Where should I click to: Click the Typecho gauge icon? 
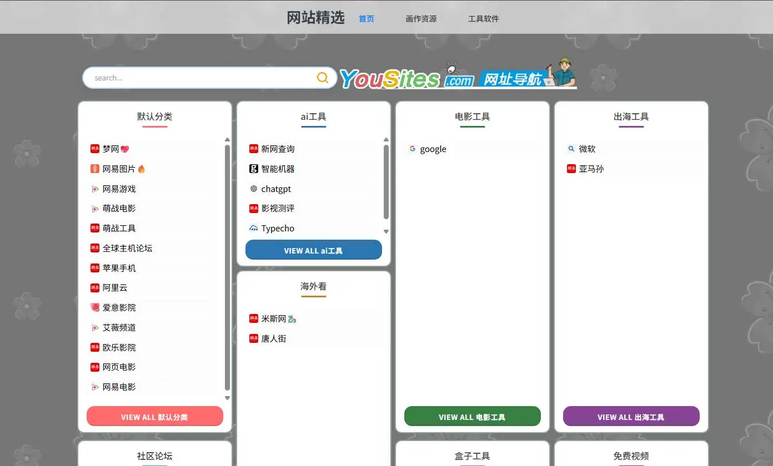[254, 228]
